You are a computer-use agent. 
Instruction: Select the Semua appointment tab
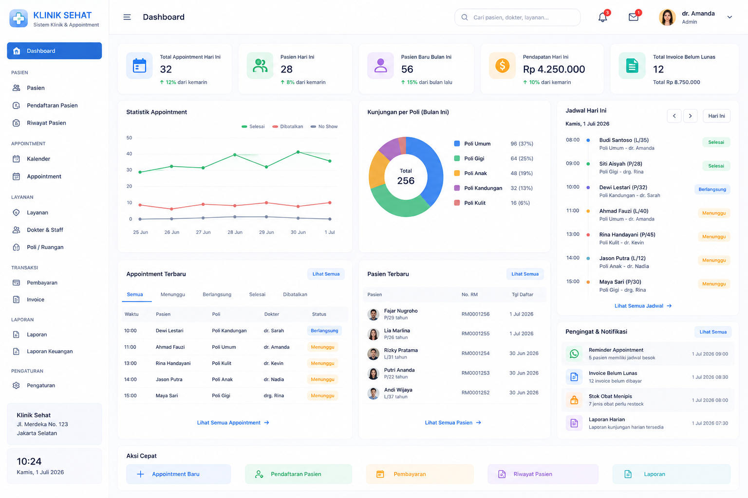135,294
